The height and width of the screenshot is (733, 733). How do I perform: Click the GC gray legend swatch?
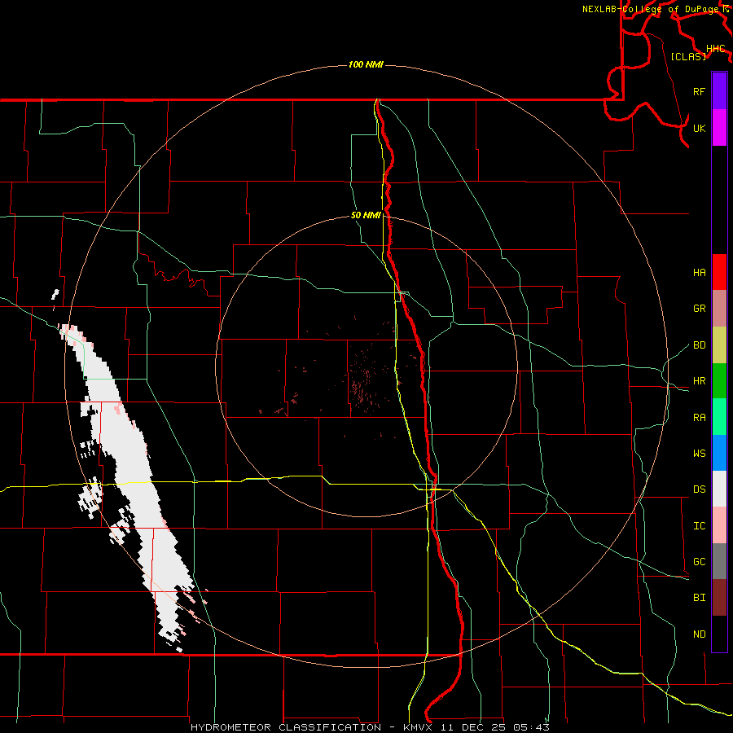719,561
